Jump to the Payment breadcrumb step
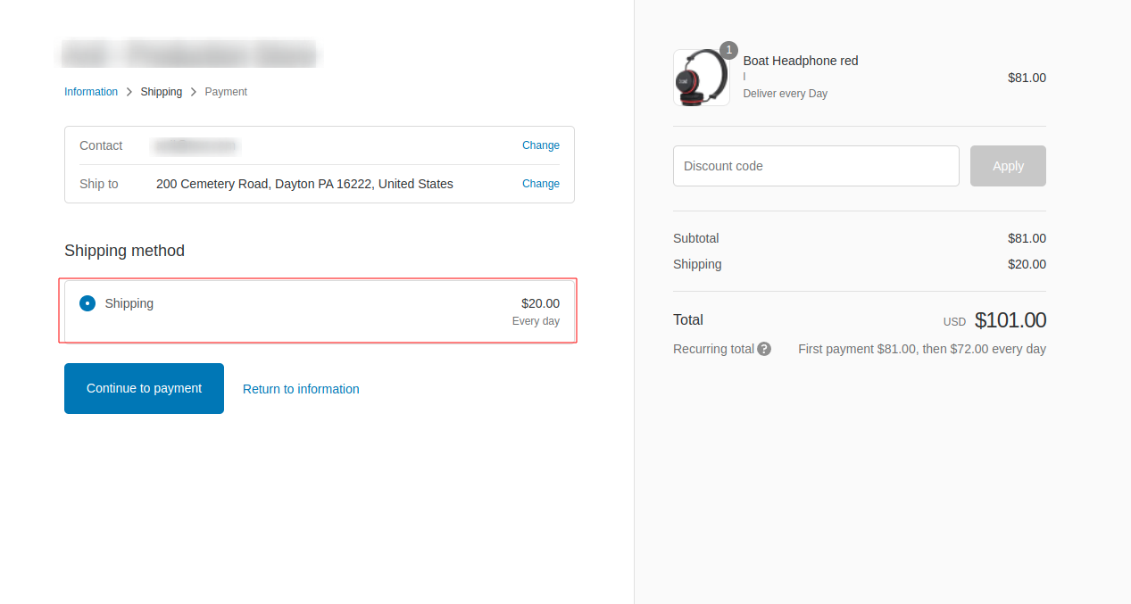The height and width of the screenshot is (604, 1131). 226,92
